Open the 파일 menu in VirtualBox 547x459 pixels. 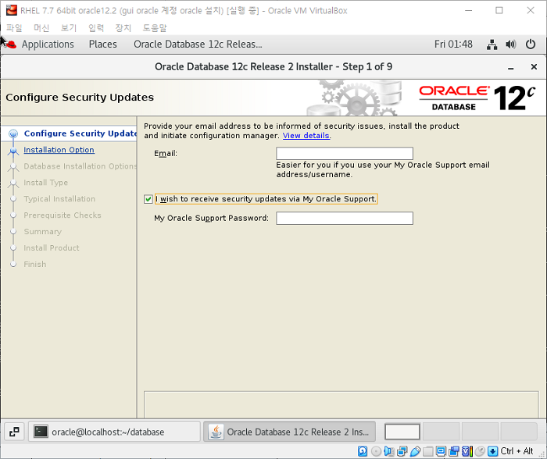[x=14, y=28]
